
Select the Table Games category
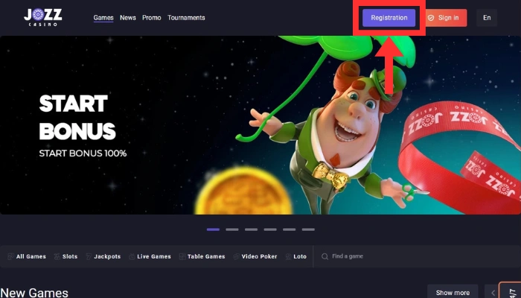click(x=202, y=256)
